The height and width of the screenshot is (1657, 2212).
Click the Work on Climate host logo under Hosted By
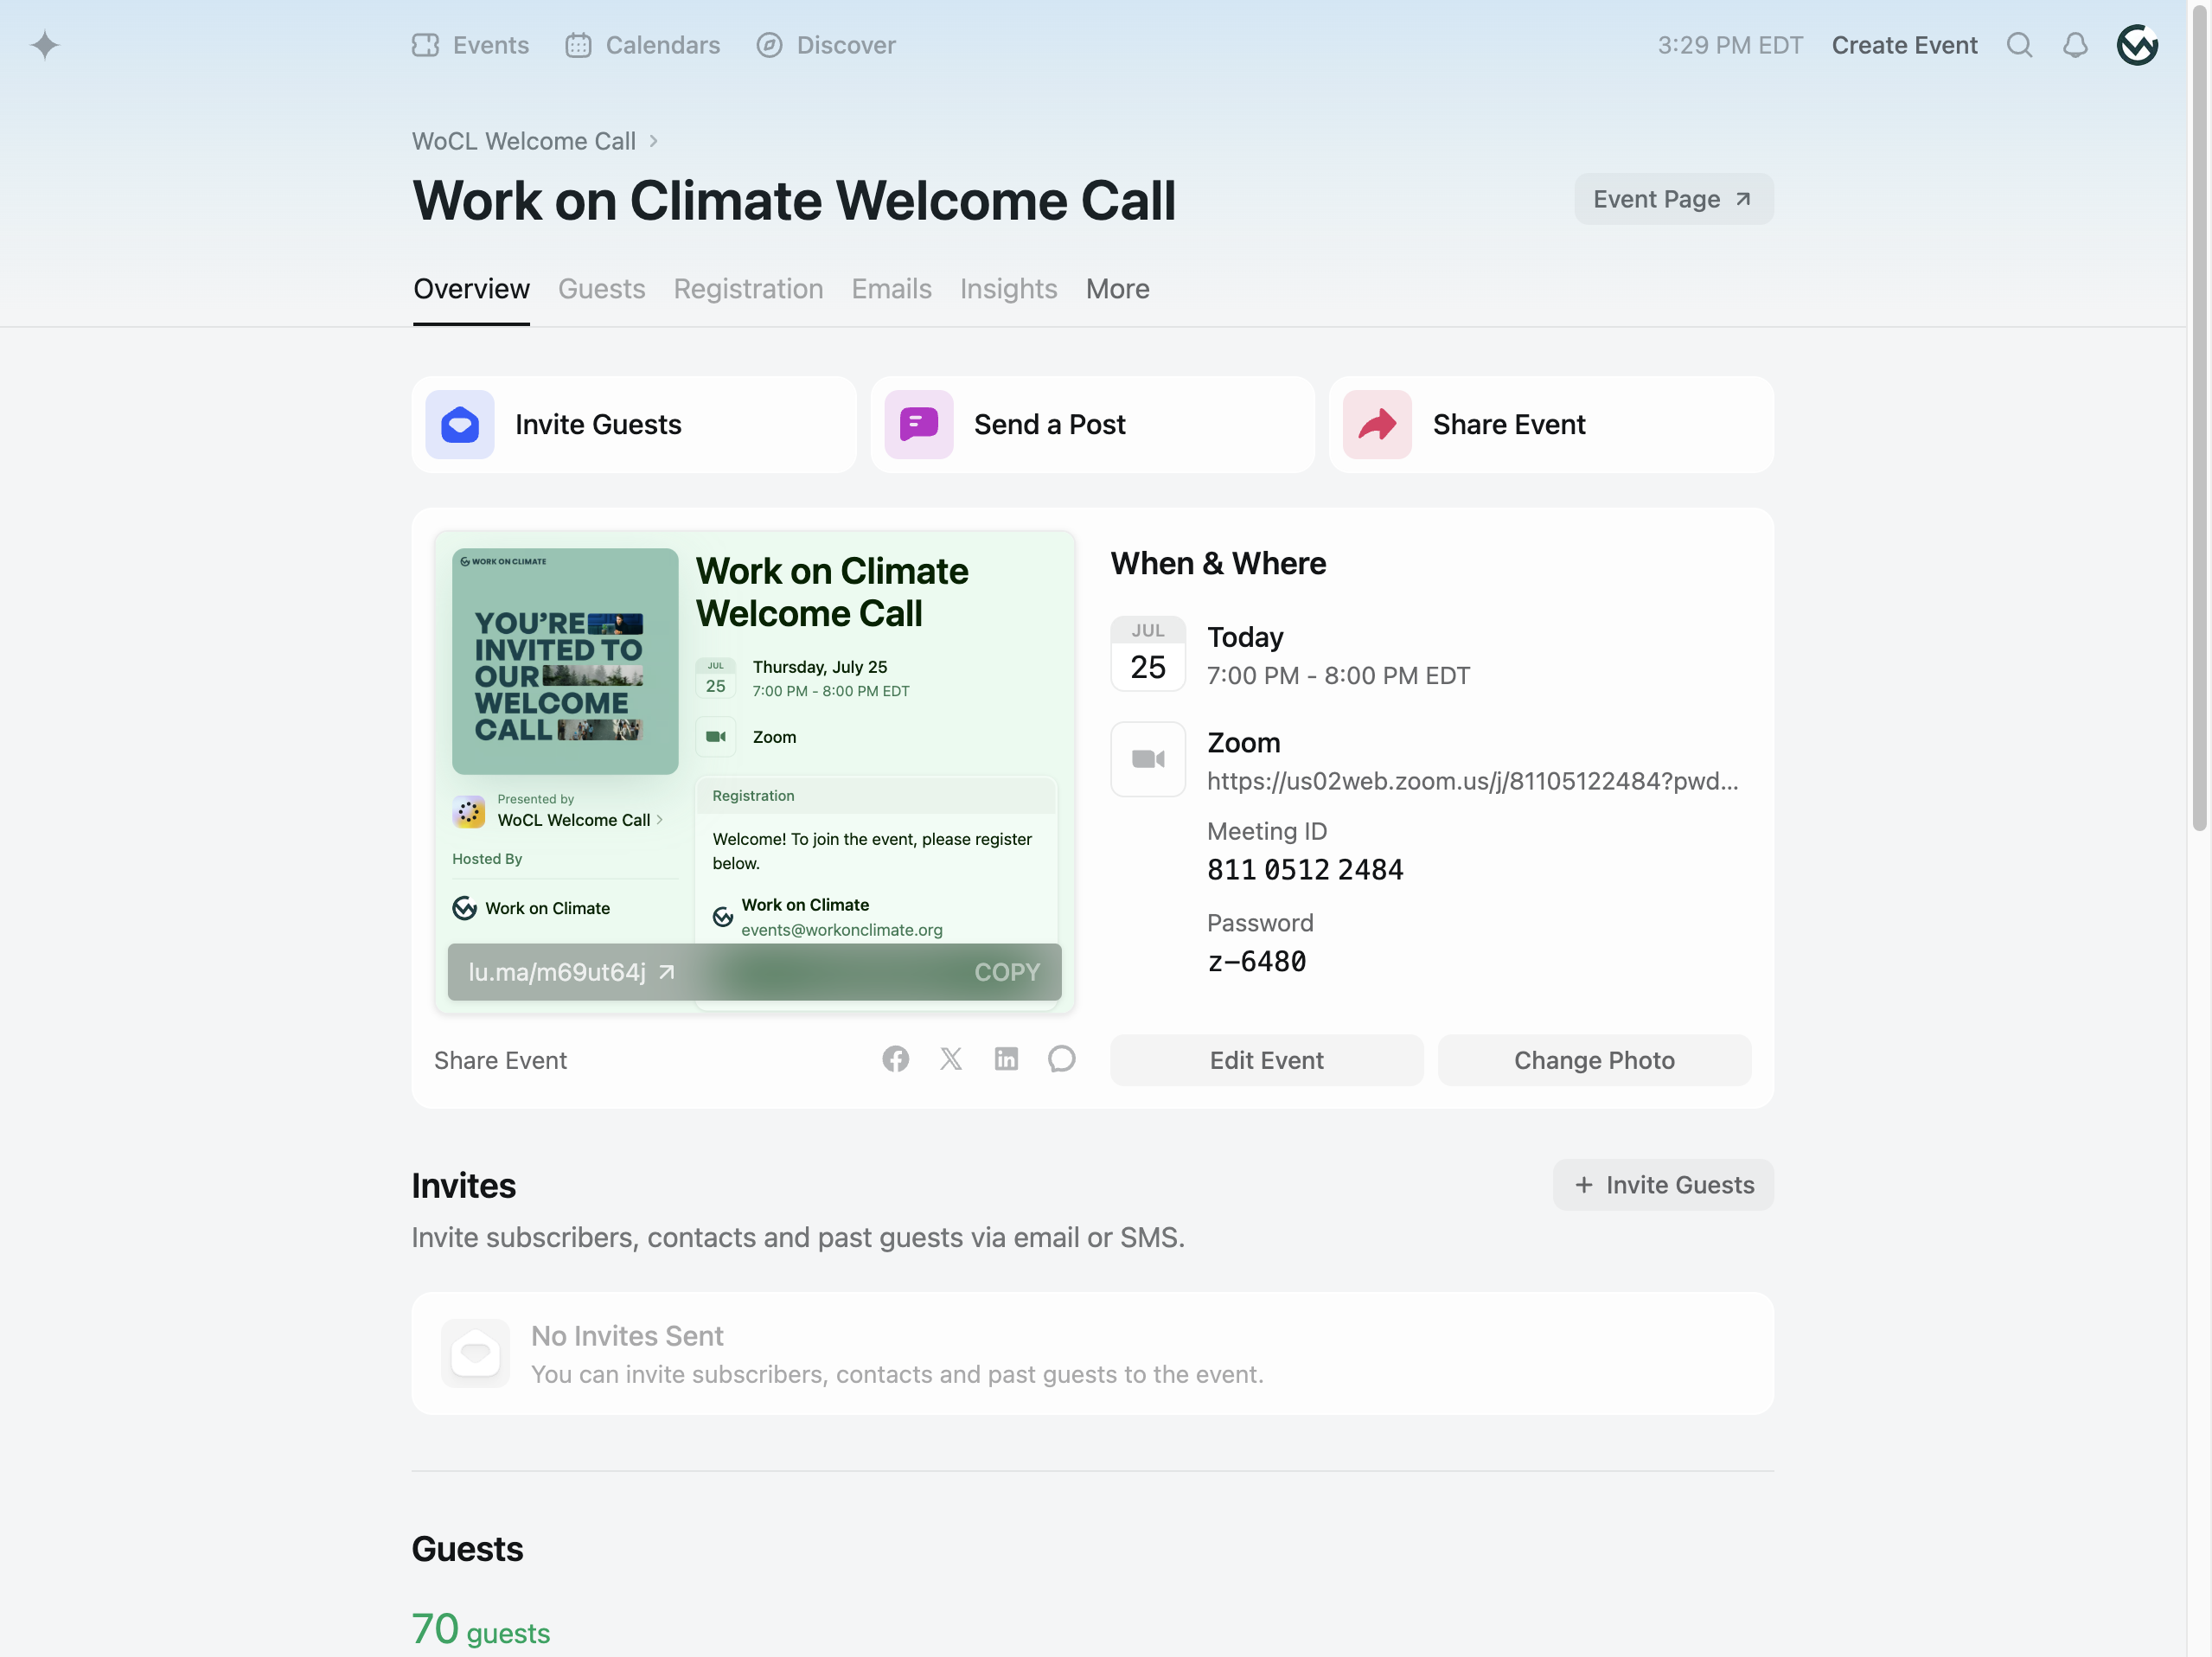(x=465, y=908)
